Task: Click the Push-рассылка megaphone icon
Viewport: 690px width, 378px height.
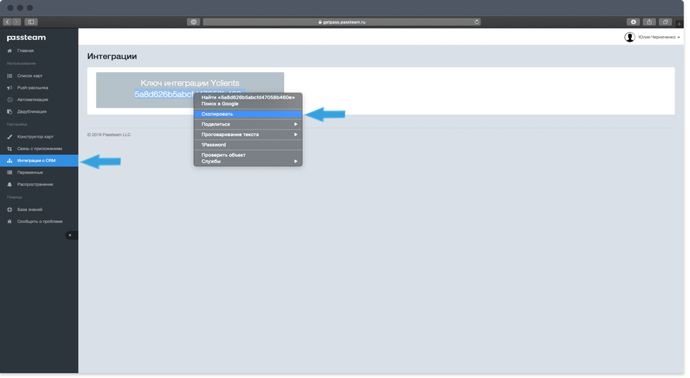Action: tap(10, 88)
